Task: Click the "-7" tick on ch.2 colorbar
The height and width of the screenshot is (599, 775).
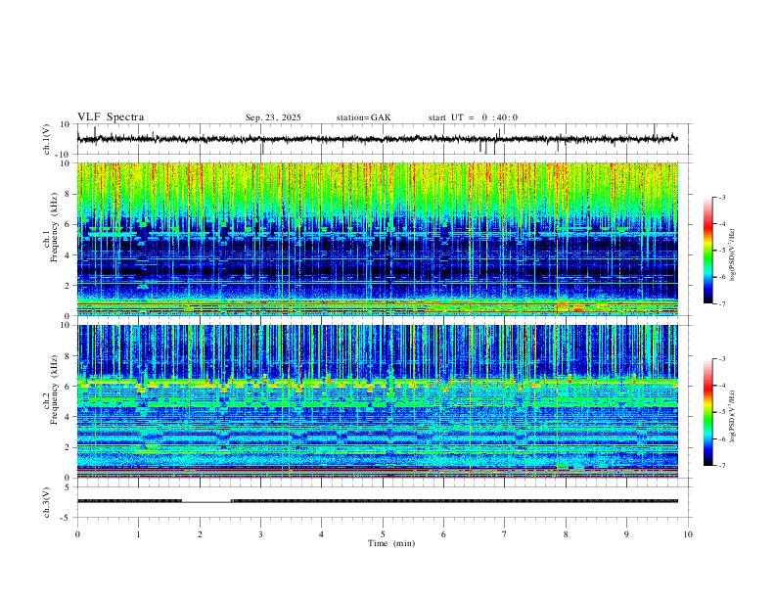Action: (722, 466)
